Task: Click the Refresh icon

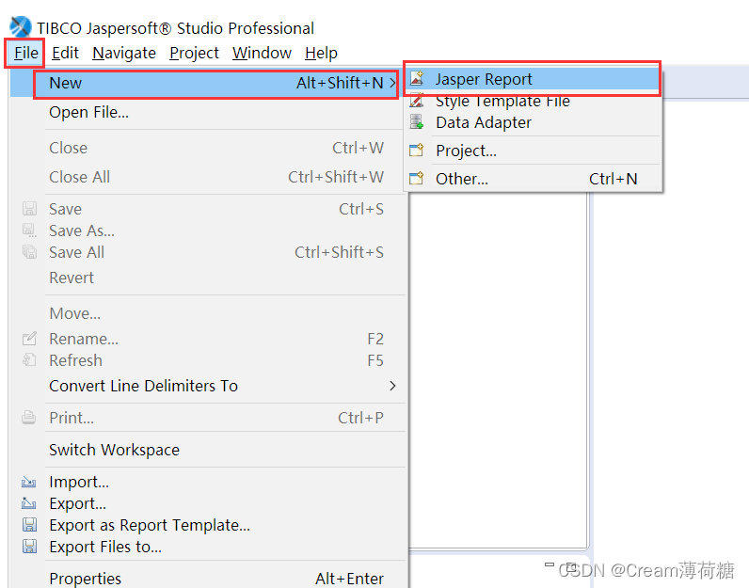Action: click(x=29, y=359)
